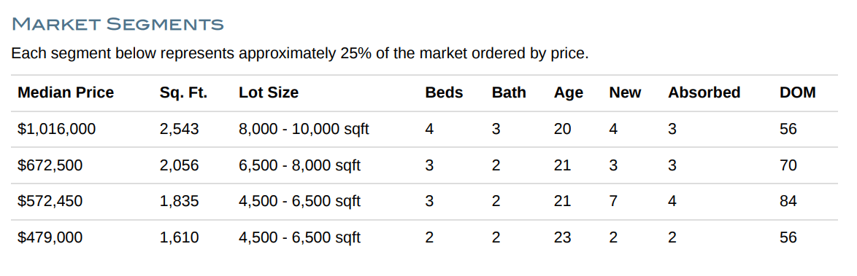Select the 2,543 square feet value
The image size is (857, 276).
180,130
